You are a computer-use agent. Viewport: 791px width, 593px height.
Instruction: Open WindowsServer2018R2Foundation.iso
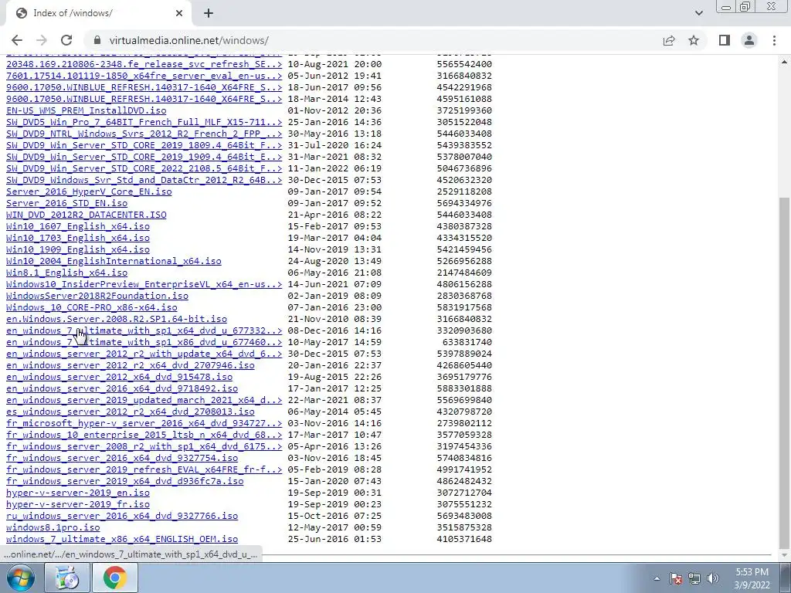coord(97,296)
